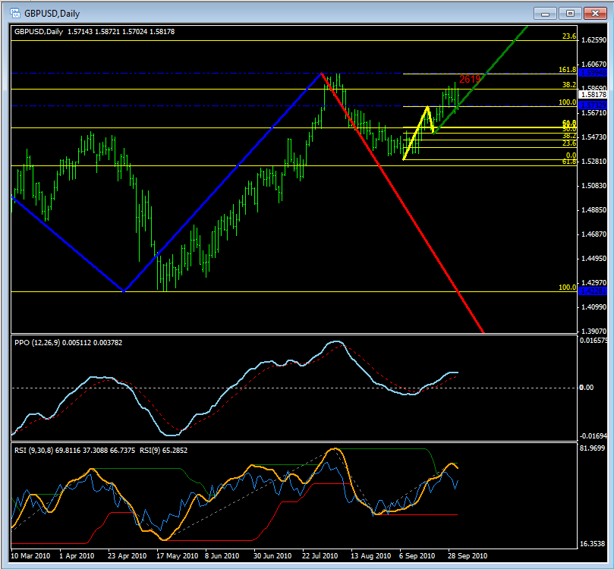Screen dimensions: 614x569
Task: Close the GBPUSD,Daily chart window
Action: (x=596, y=13)
